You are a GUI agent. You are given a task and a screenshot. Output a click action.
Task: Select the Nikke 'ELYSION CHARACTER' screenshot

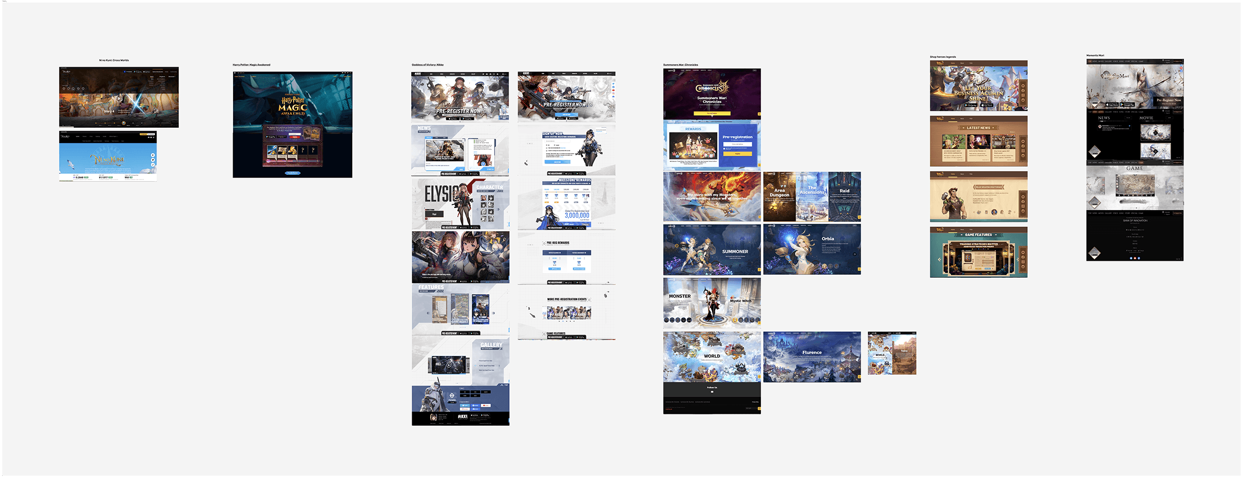click(460, 204)
